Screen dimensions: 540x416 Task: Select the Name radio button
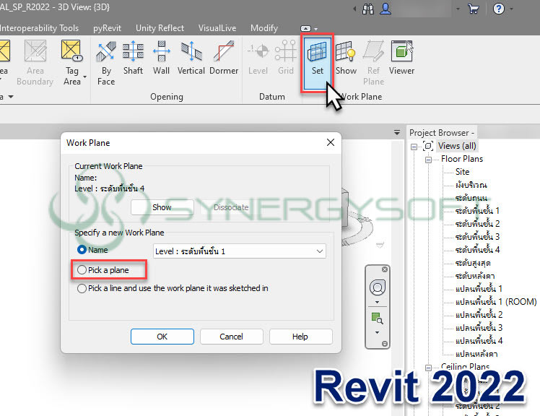(82, 250)
